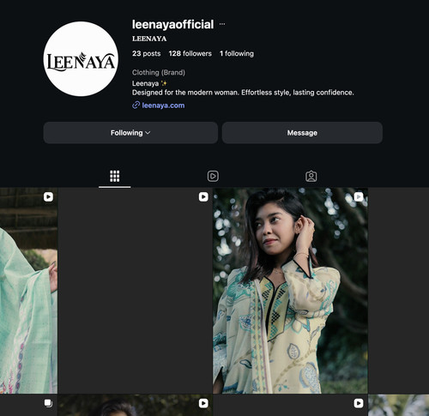View the 128 followers list
The height and width of the screenshot is (416, 429).
coord(190,53)
